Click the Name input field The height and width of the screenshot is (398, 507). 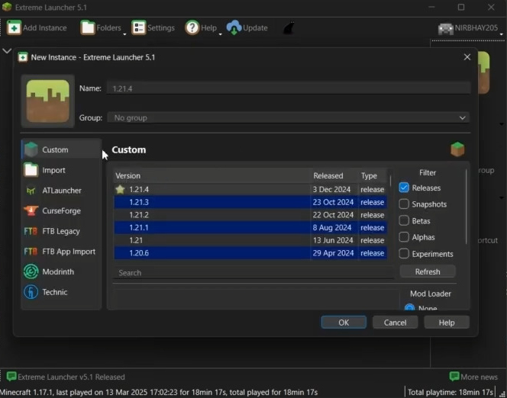[x=289, y=88]
